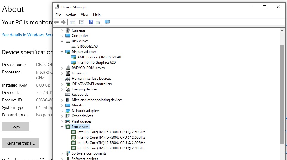
Task: Click the ST9500423AS disk icon
Action: click(x=73, y=47)
